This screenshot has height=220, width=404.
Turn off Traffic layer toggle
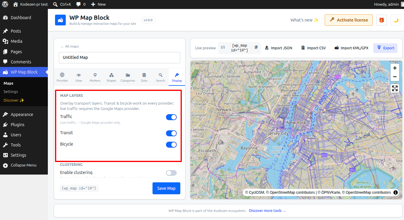pyautogui.click(x=171, y=117)
